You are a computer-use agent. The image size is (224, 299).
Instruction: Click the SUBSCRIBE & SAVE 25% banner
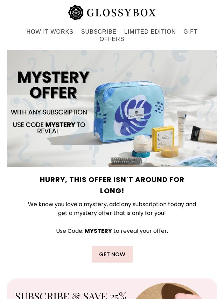pos(112,289)
